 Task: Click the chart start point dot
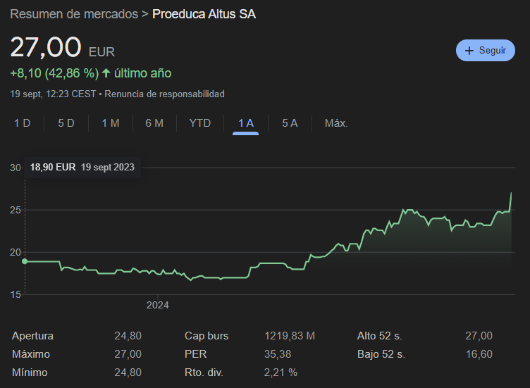(x=25, y=261)
